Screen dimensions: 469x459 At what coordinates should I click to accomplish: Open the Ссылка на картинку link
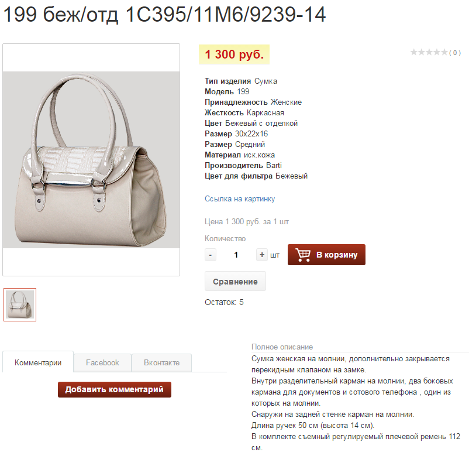pos(240,199)
